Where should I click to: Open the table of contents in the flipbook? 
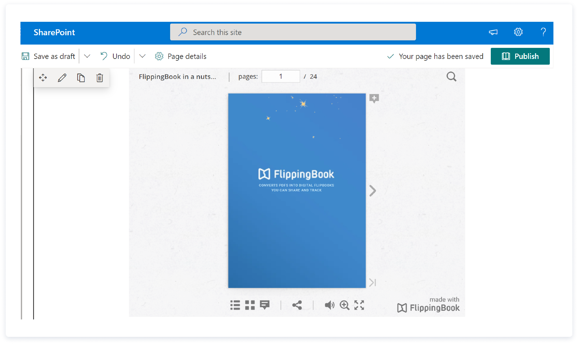(235, 305)
